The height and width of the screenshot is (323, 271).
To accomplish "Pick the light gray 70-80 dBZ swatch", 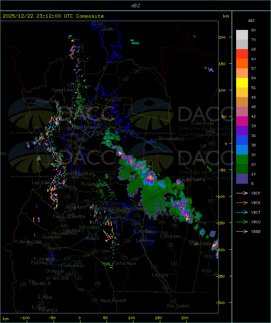I will 242,35.
